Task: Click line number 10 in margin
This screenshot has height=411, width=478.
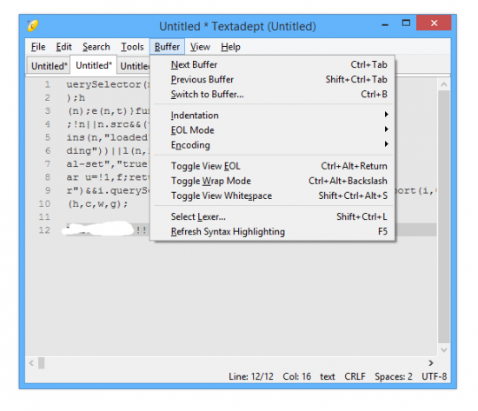Action: coord(44,203)
